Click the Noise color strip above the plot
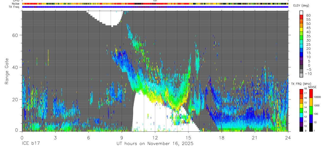Viewport: 324px width, 149px height. pos(155,4)
